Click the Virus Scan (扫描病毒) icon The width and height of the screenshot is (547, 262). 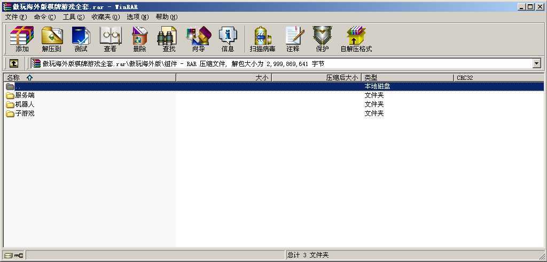tap(263, 39)
